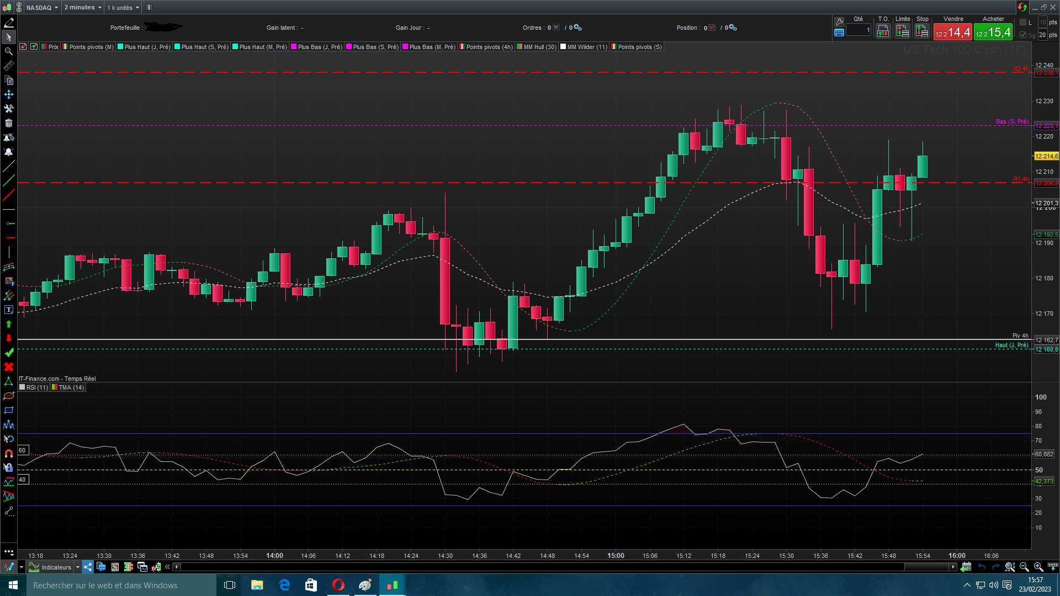Viewport: 1060px width, 596px height.
Task: Enable the L checkbox
Action: [1023, 22]
